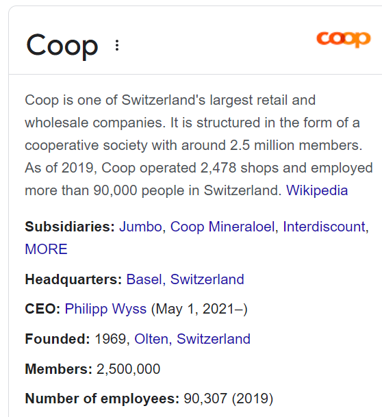Click the Founded label

click(58, 339)
